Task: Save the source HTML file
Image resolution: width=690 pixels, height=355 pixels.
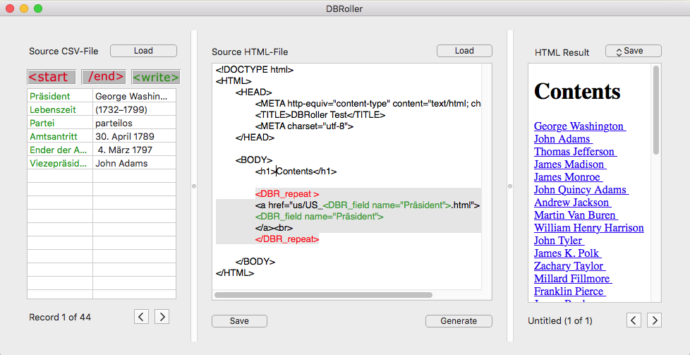Action: (x=239, y=321)
